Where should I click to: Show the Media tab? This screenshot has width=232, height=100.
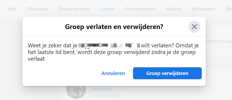174,9
